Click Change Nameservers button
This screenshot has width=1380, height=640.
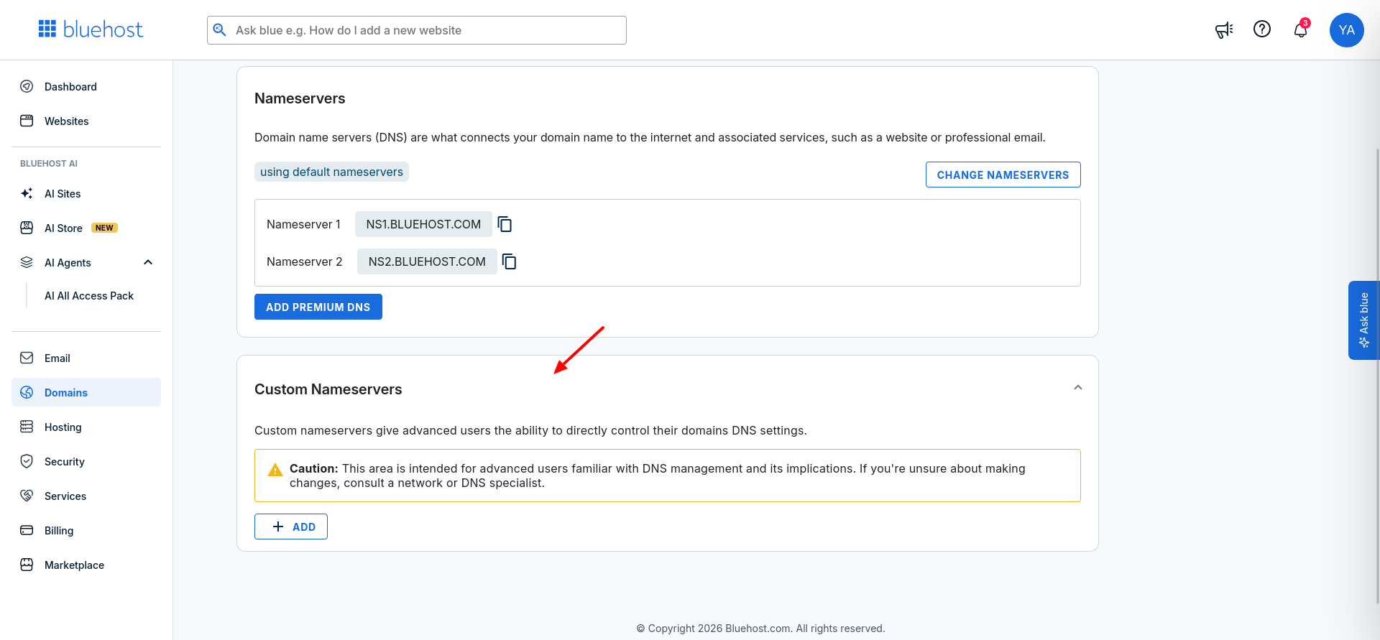1003,175
